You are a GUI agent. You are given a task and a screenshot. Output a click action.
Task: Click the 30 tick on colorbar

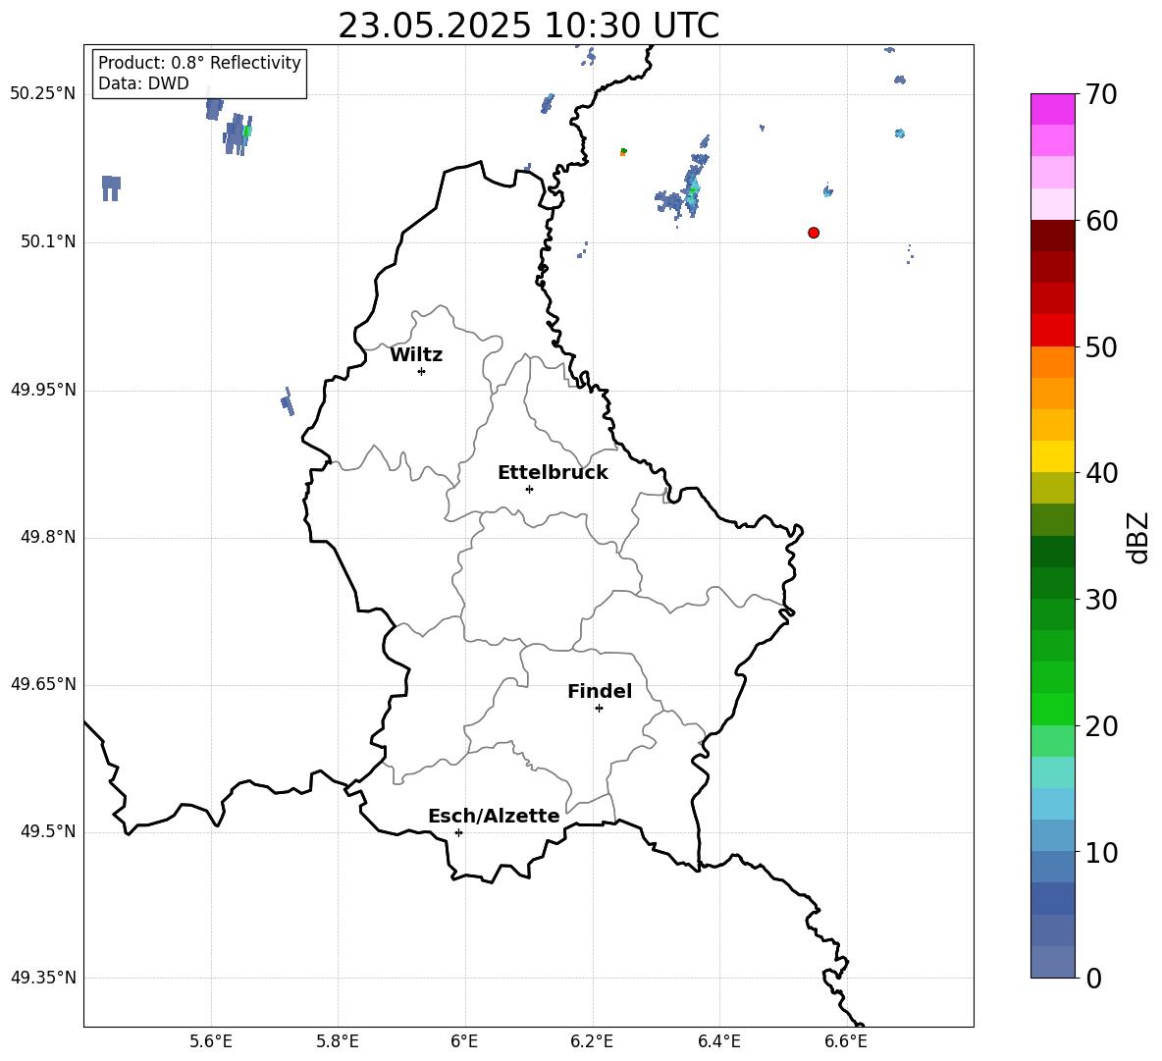1101,600
